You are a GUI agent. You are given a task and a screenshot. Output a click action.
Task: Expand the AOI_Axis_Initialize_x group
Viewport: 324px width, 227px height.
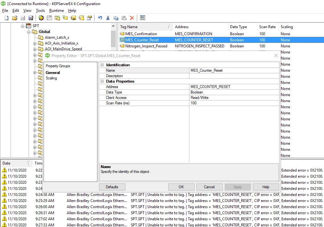point(35,43)
